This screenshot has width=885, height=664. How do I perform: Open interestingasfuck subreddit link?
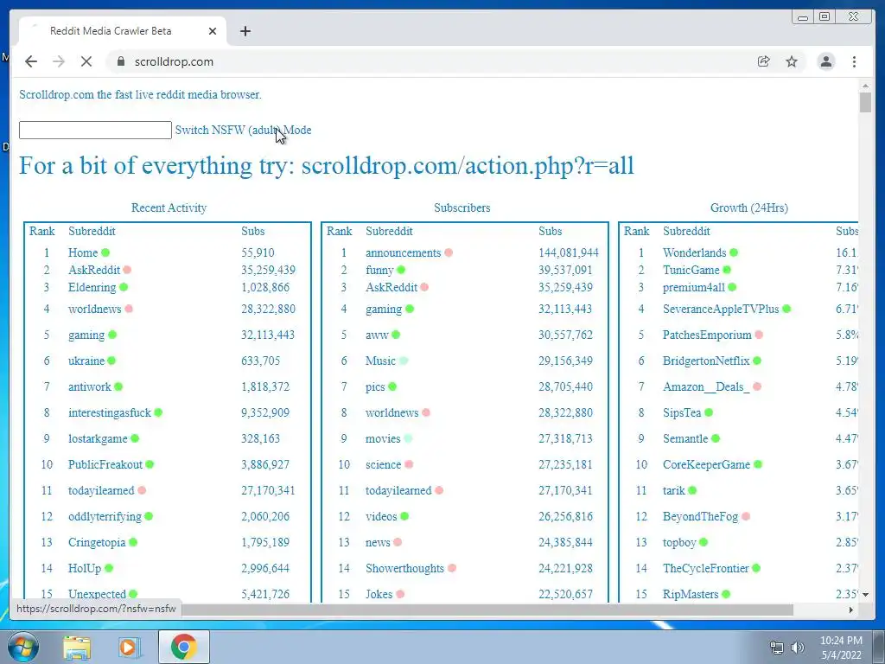click(x=110, y=412)
